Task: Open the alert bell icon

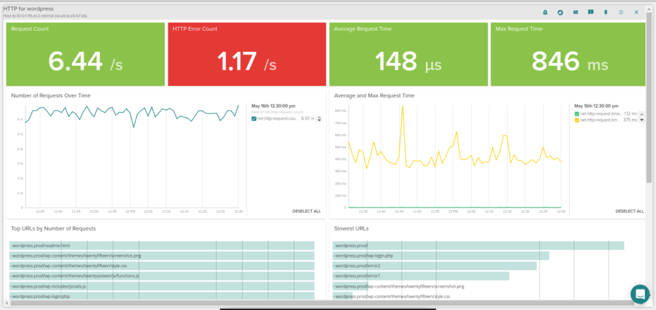Action: click(545, 13)
